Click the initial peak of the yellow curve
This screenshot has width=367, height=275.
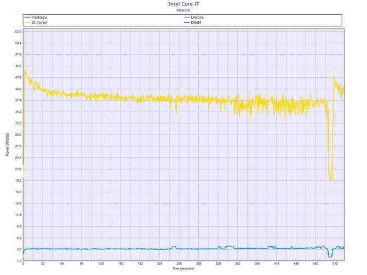coord(25,71)
